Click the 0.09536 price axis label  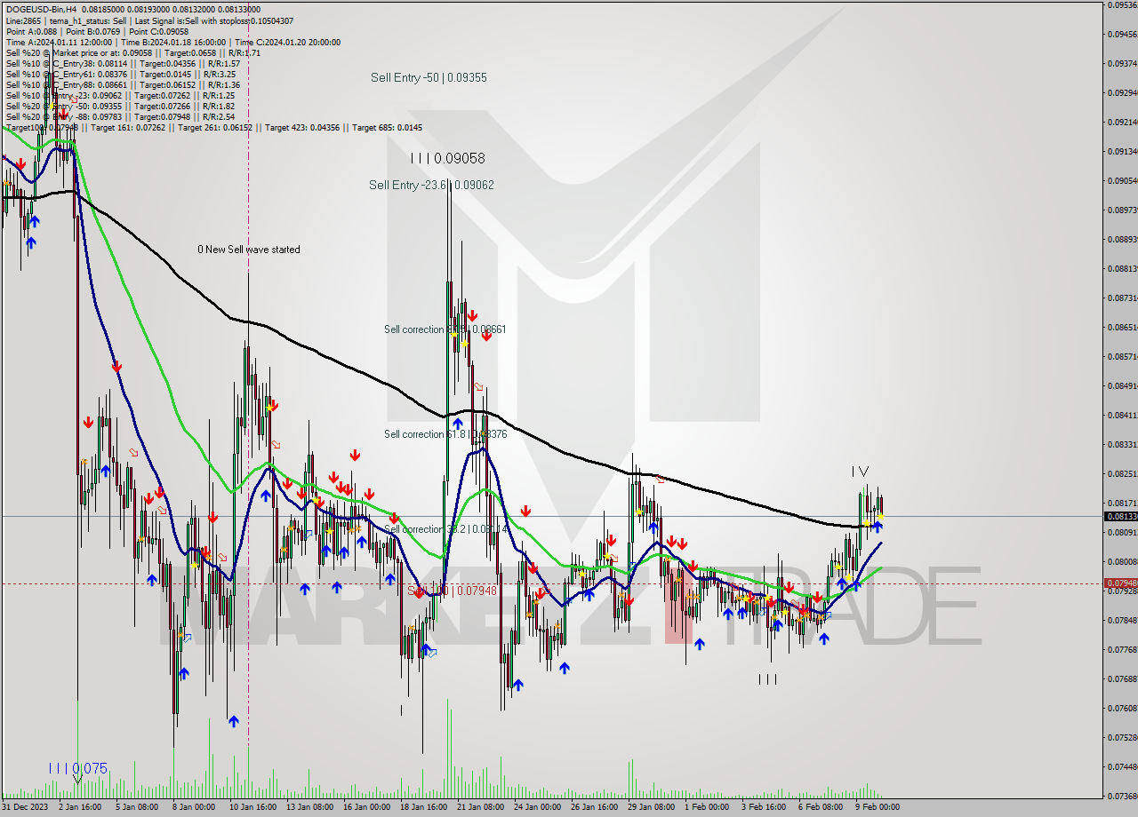(1122, 5)
